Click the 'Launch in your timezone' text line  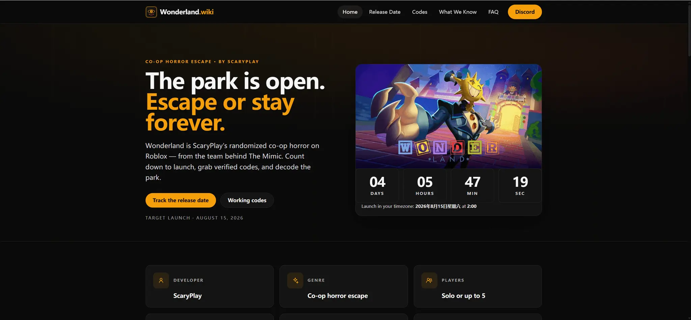tap(419, 206)
